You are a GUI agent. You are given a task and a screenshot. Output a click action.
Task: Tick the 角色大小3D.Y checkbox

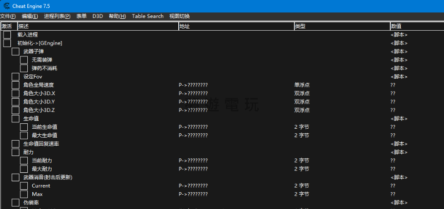point(15,102)
